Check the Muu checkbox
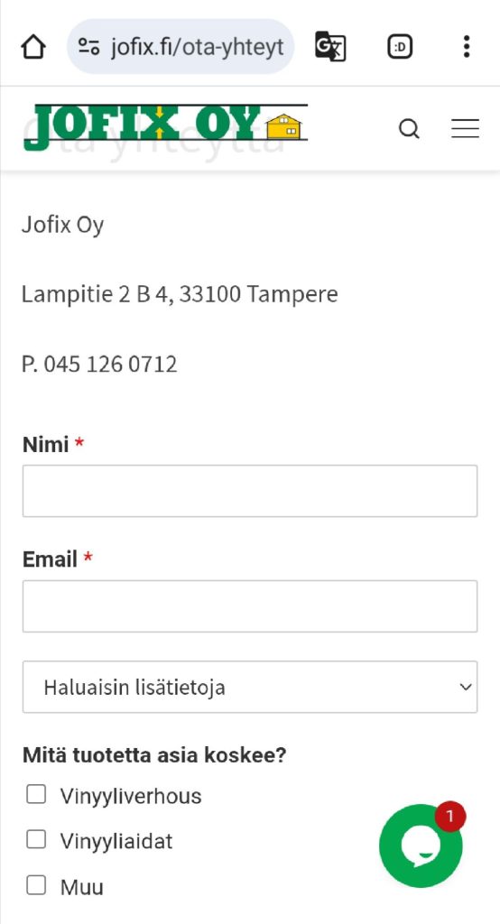 click(36, 885)
